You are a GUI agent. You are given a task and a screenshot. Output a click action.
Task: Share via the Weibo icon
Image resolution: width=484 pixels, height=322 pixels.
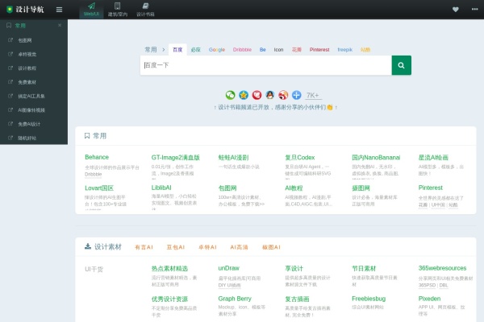pos(283,95)
